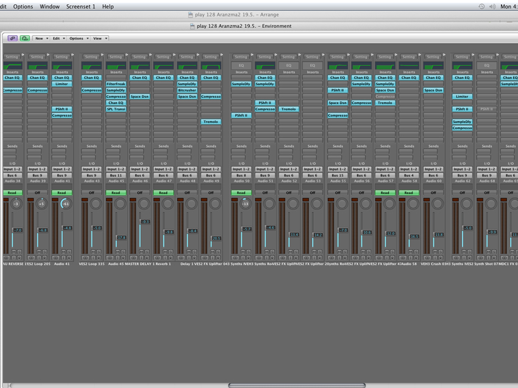Screen dimensions: 518x388
Task: Open the EQ thumbnail on Audio 45 channel
Action: [x=116, y=66]
